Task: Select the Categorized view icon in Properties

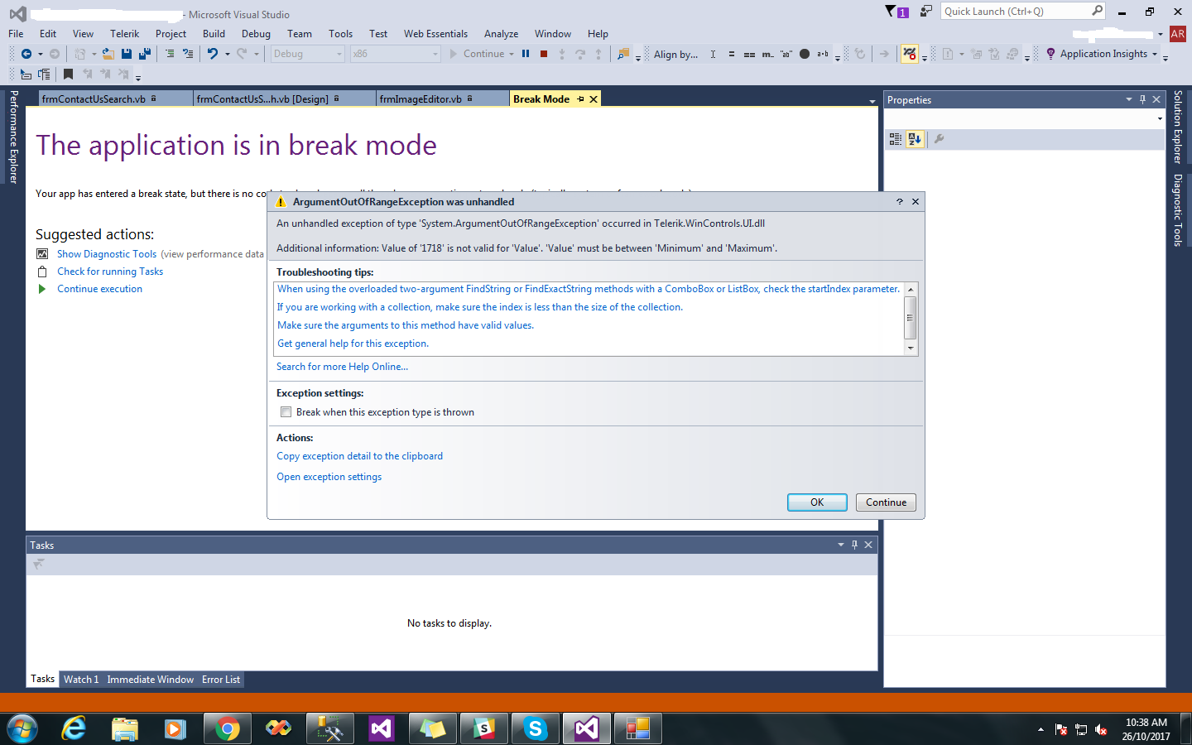Action: click(896, 139)
